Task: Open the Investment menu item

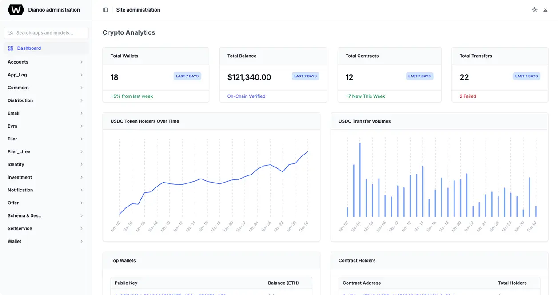Action: click(x=46, y=177)
